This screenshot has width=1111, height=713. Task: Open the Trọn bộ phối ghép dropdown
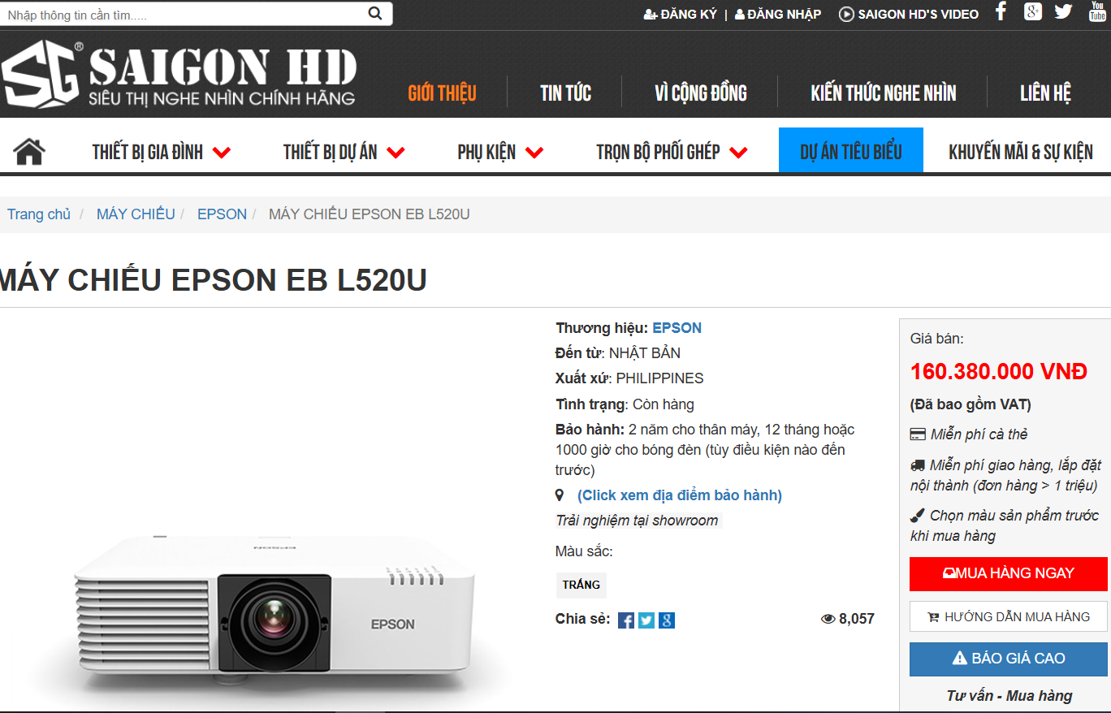click(x=672, y=152)
